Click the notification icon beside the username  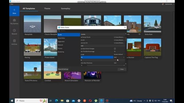click(163, 4)
